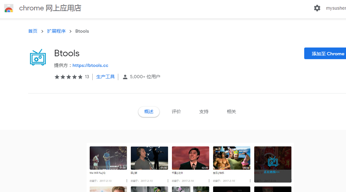Open the video thumbnail with duration 00:36
The width and height of the screenshot is (346, 192).
tap(231, 158)
